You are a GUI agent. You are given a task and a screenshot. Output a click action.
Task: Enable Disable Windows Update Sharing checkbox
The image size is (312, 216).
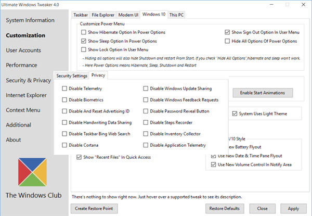[146, 88]
